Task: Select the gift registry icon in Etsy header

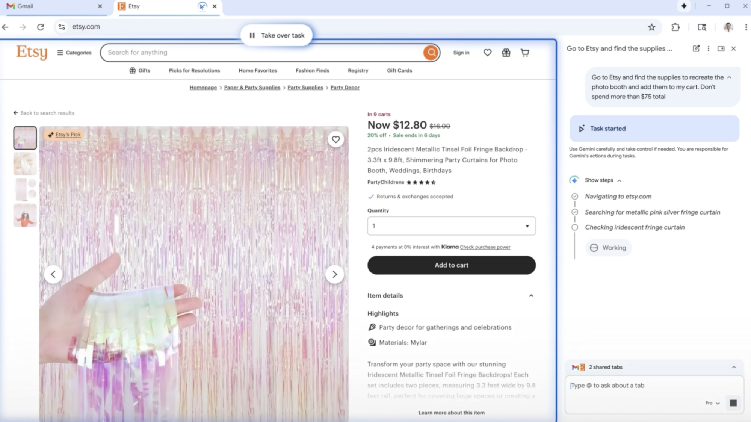Action: tap(506, 53)
